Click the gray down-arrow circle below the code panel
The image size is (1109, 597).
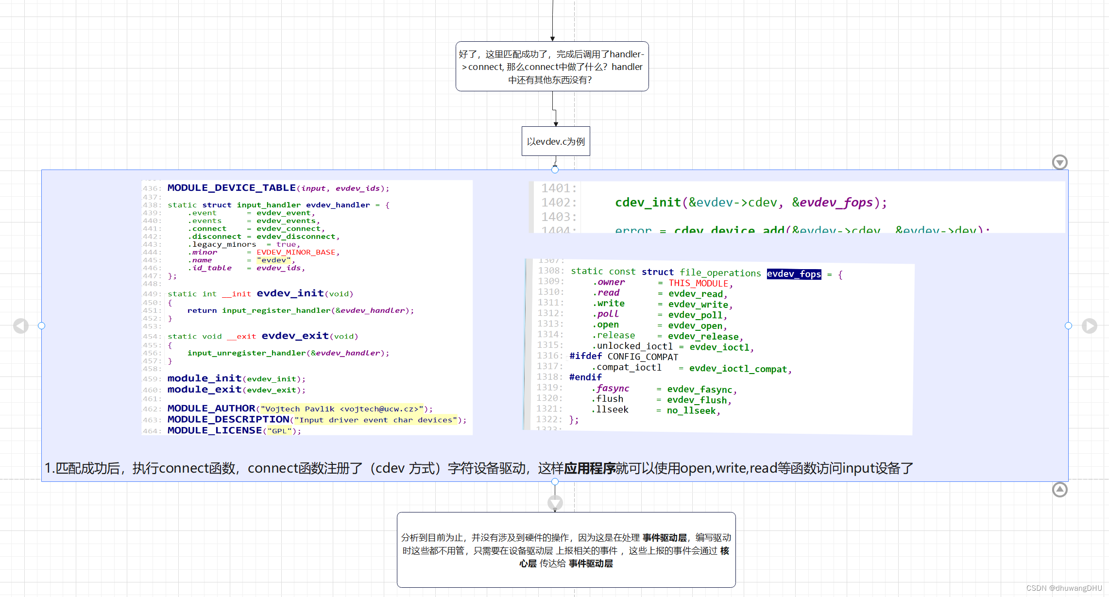(555, 503)
